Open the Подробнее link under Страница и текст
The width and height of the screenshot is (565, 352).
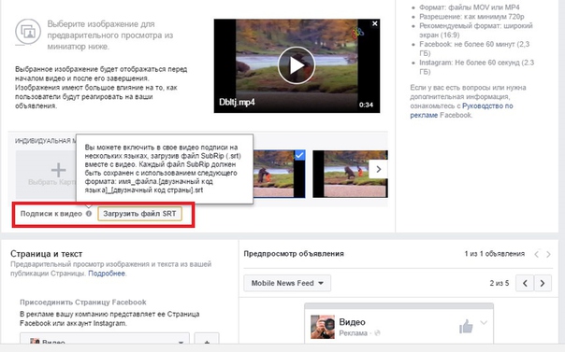(x=107, y=274)
